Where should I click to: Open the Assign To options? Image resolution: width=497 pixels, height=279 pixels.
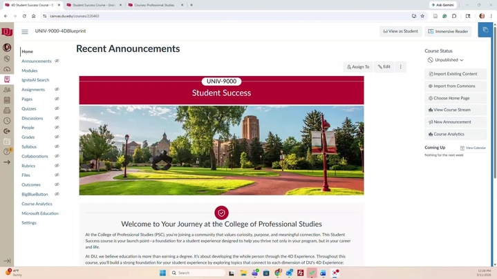coord(358,67)
